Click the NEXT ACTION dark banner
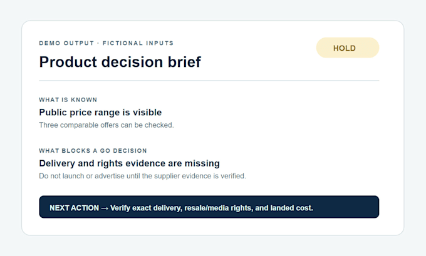The height and width of the screenshot is (256, 426). pos(209,207)
